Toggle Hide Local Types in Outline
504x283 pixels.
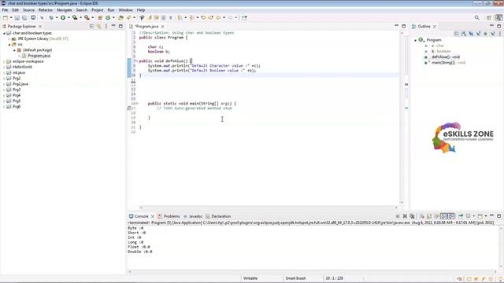tap(493, 34)
